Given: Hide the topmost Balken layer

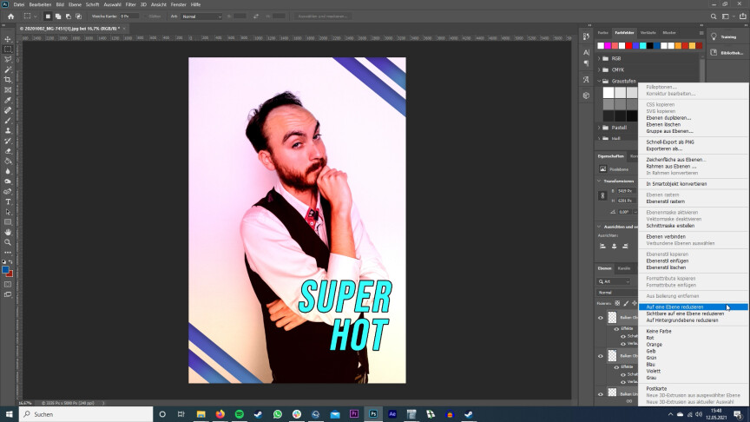Looking at the screenshot, I should (601, 318).
